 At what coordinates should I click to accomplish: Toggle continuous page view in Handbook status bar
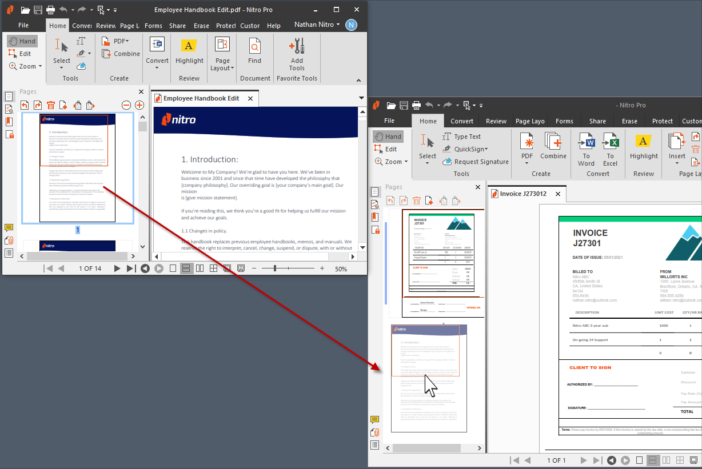186,268
